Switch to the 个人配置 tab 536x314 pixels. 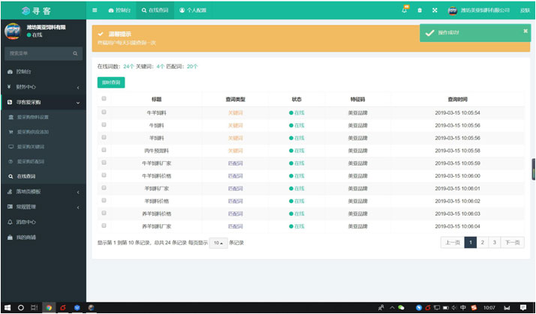point(191,10)
